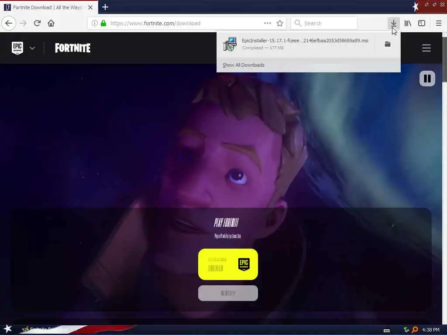Viewport: 447px width, 335px height.
Task: Click the Search box in toolbar
Action: coord(324,23)
